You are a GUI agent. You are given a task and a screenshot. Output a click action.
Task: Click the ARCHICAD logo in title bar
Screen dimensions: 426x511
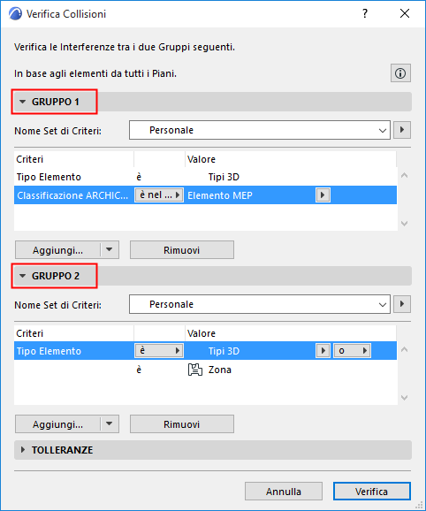[x=15, y=14]
